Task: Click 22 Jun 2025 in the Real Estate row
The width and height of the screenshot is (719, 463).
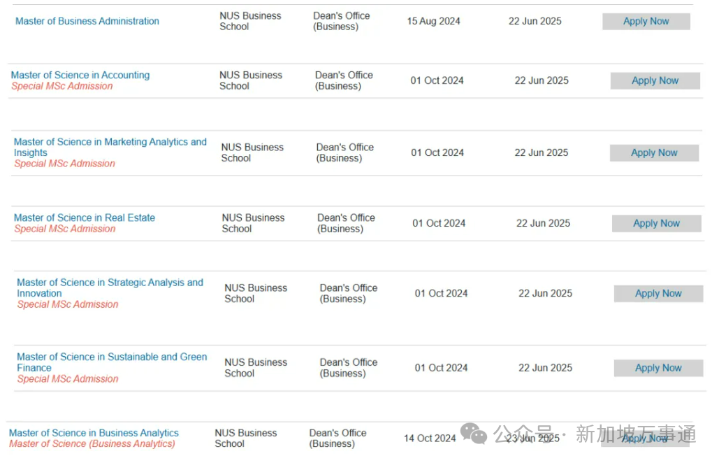Action: (544, 223)
